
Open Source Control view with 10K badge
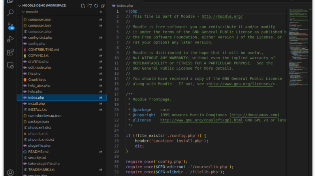coord(11,26)
